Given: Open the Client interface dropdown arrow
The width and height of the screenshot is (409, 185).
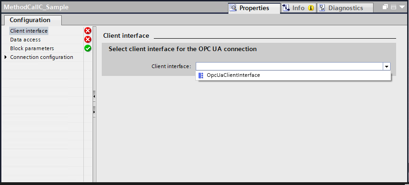Looking at the screenshot, I should (387, 66).
